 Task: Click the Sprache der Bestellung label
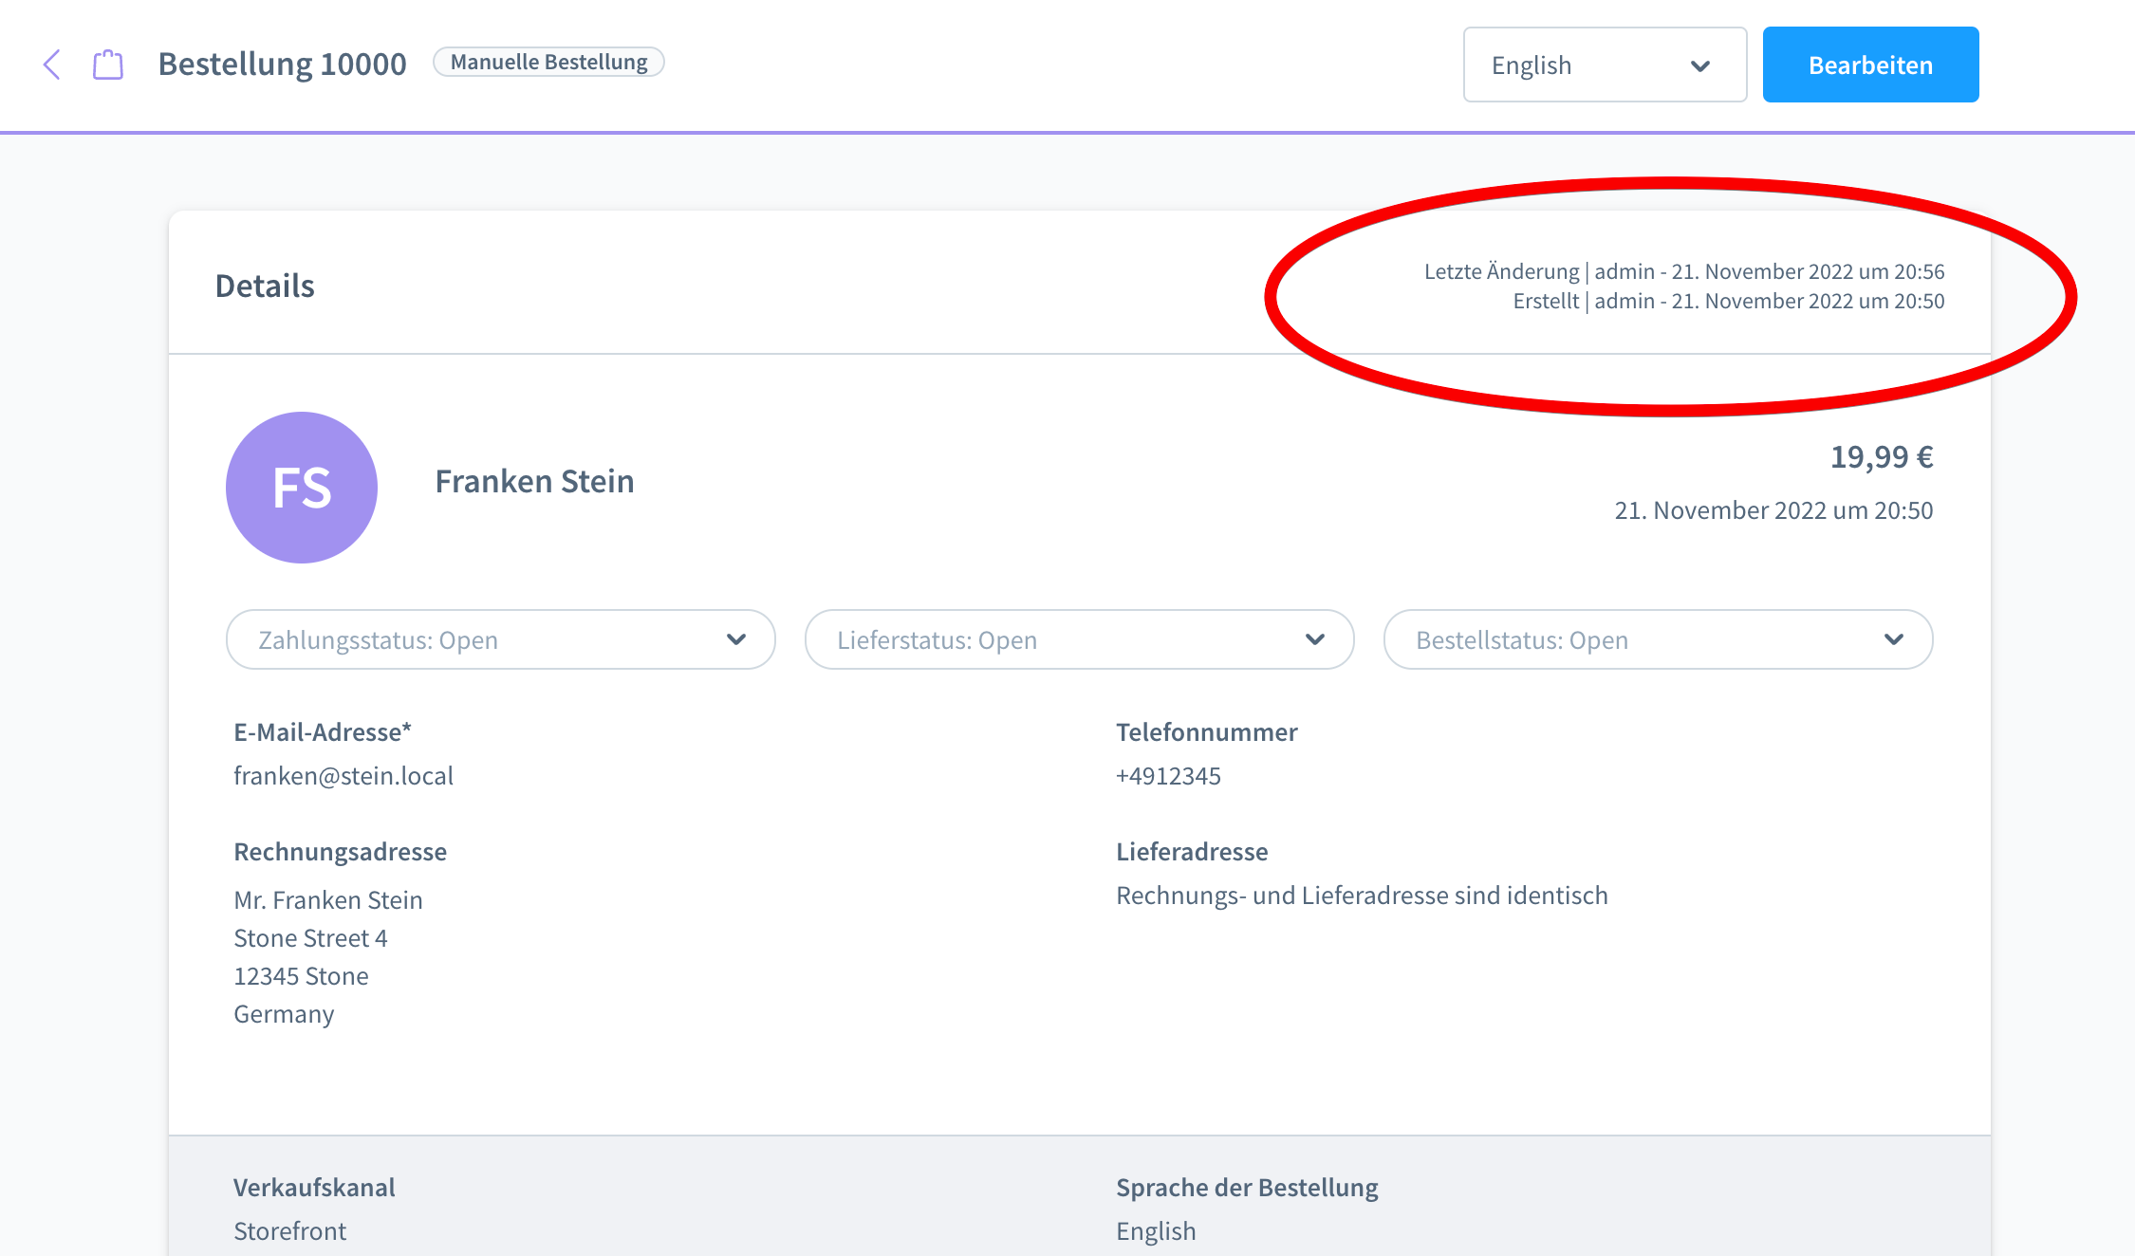1247,1188
